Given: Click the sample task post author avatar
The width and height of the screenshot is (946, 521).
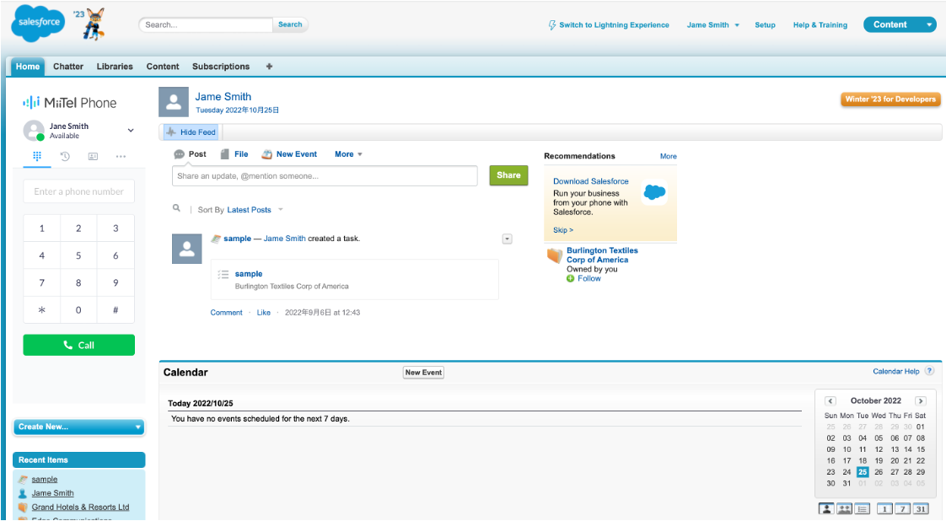Looking at the screenshot, I should (187, 249).
